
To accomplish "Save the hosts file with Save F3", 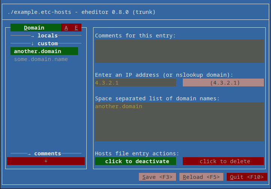I will point(157,177).
